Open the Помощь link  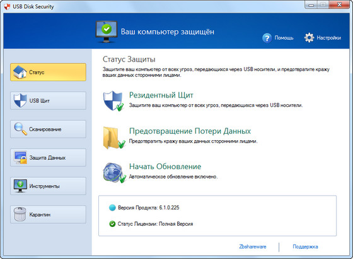click(284, 38)
